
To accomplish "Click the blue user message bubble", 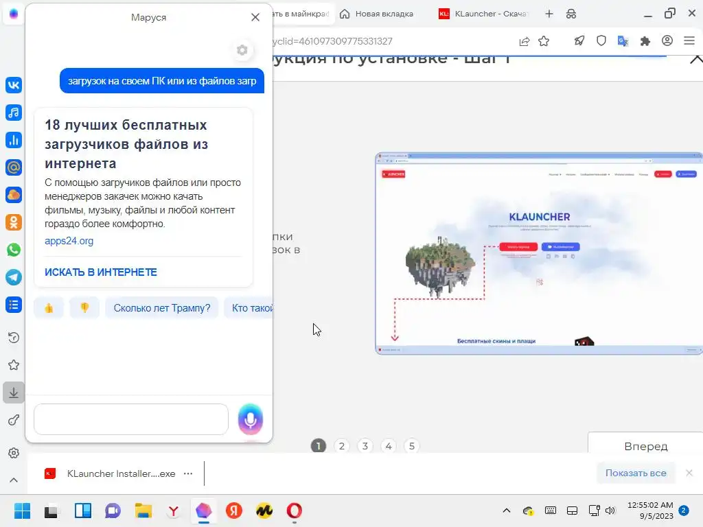I will point(162,81).
